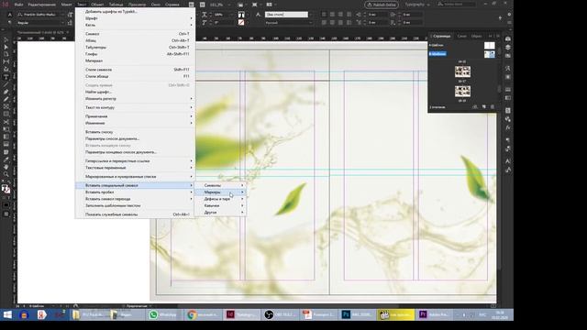The image size is (587, 330).
Task: Open the Effects fx panel icon
Action: click(507, 127)
